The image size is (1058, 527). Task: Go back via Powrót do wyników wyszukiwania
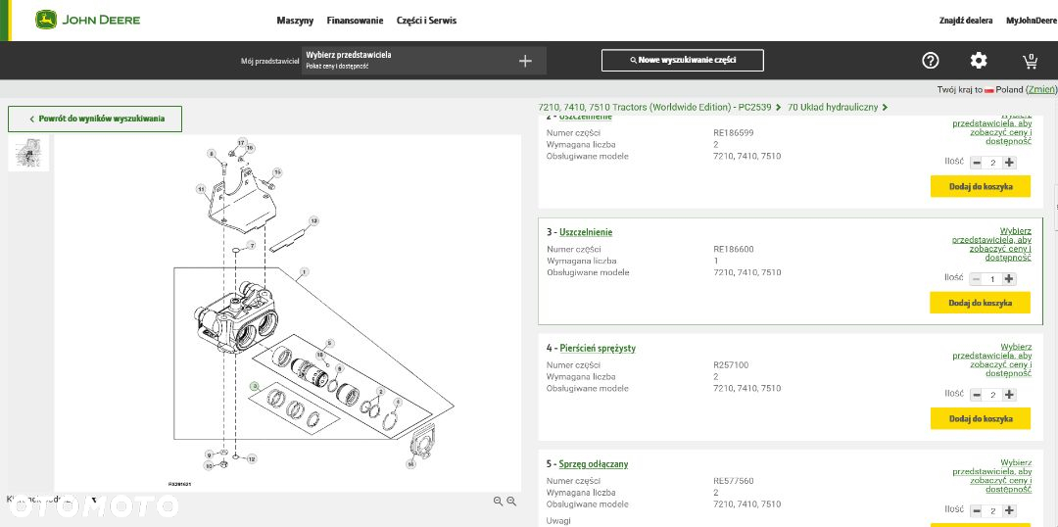click(95, 119)
